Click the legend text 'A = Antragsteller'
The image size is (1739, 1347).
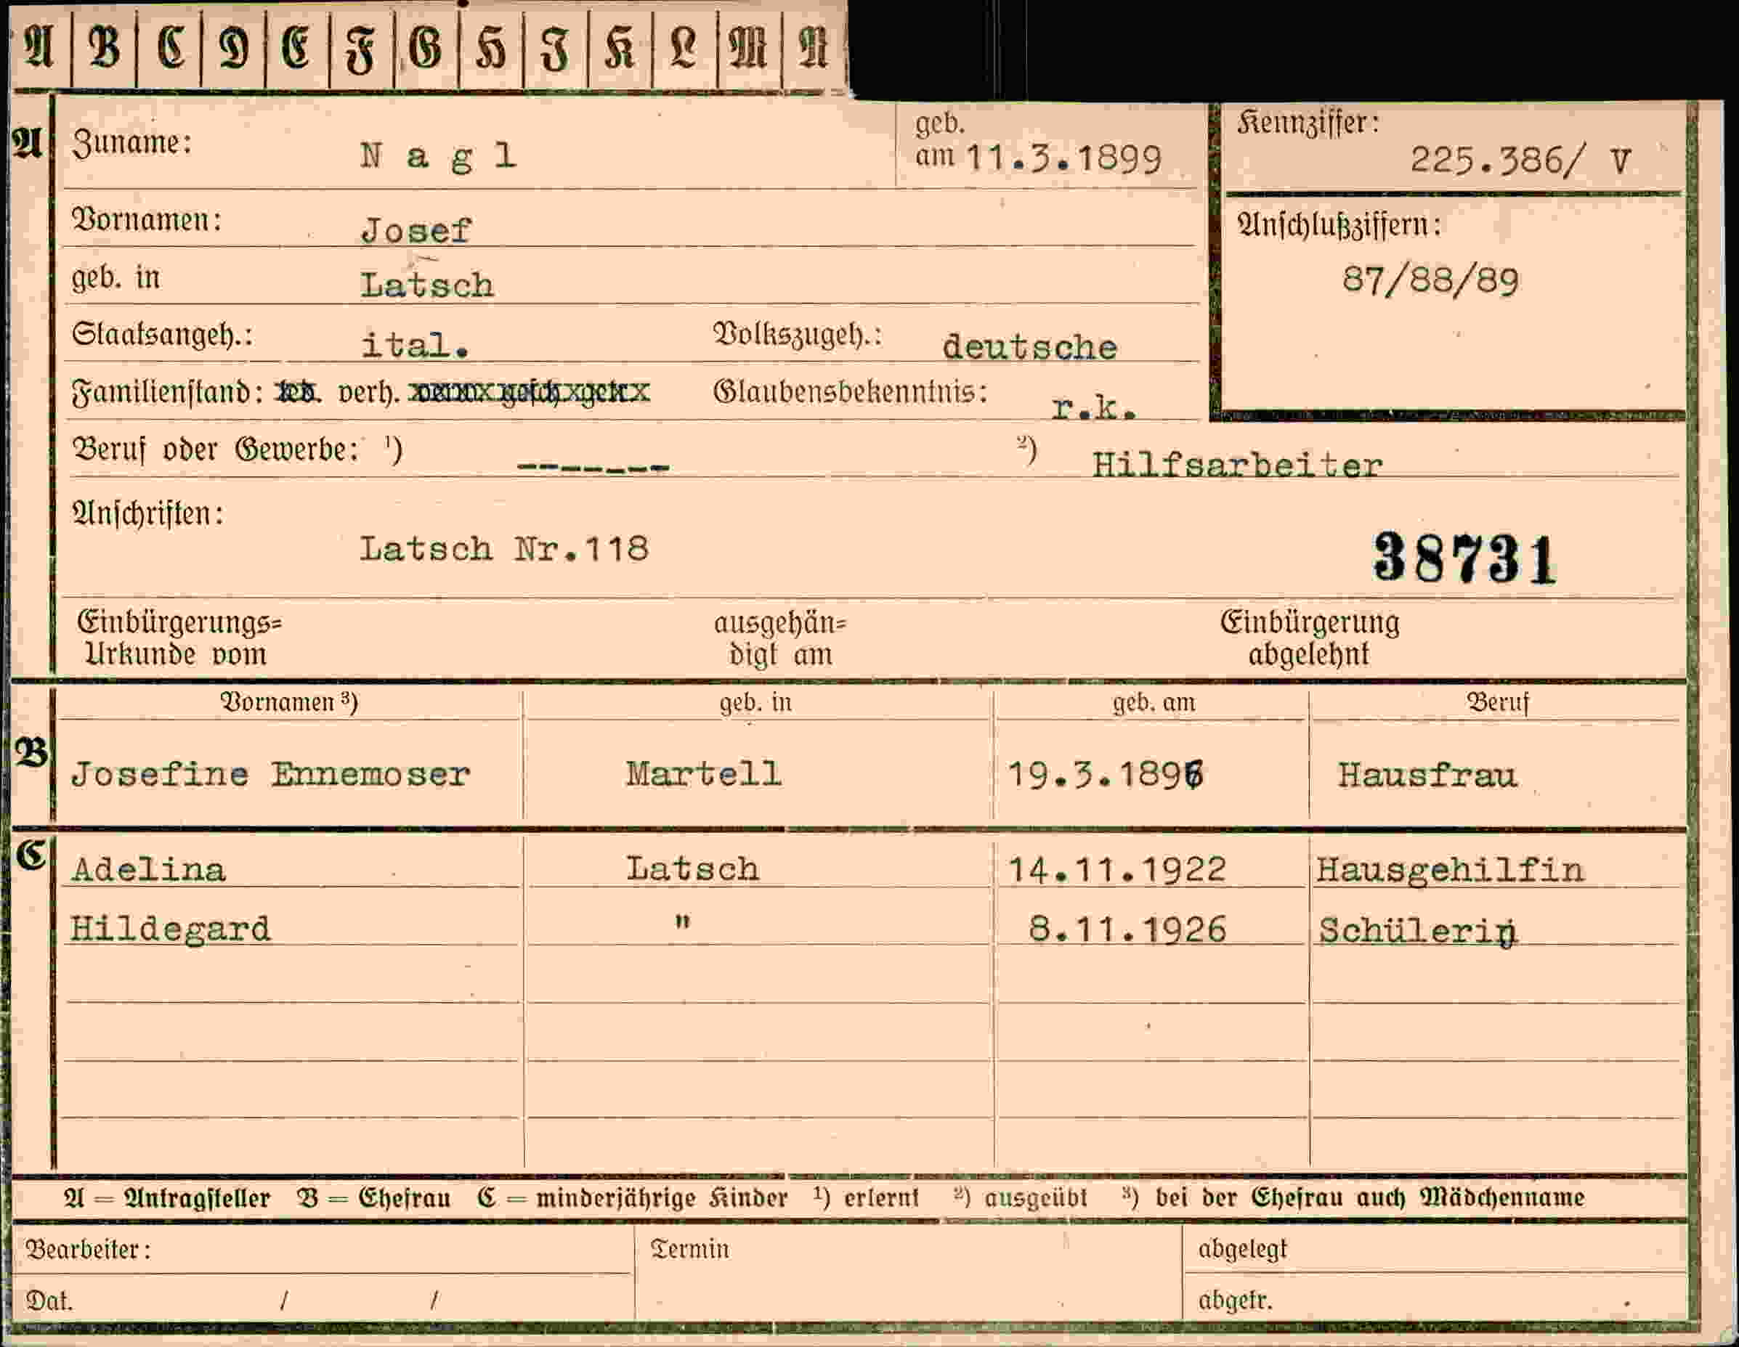coord(167,1197)
